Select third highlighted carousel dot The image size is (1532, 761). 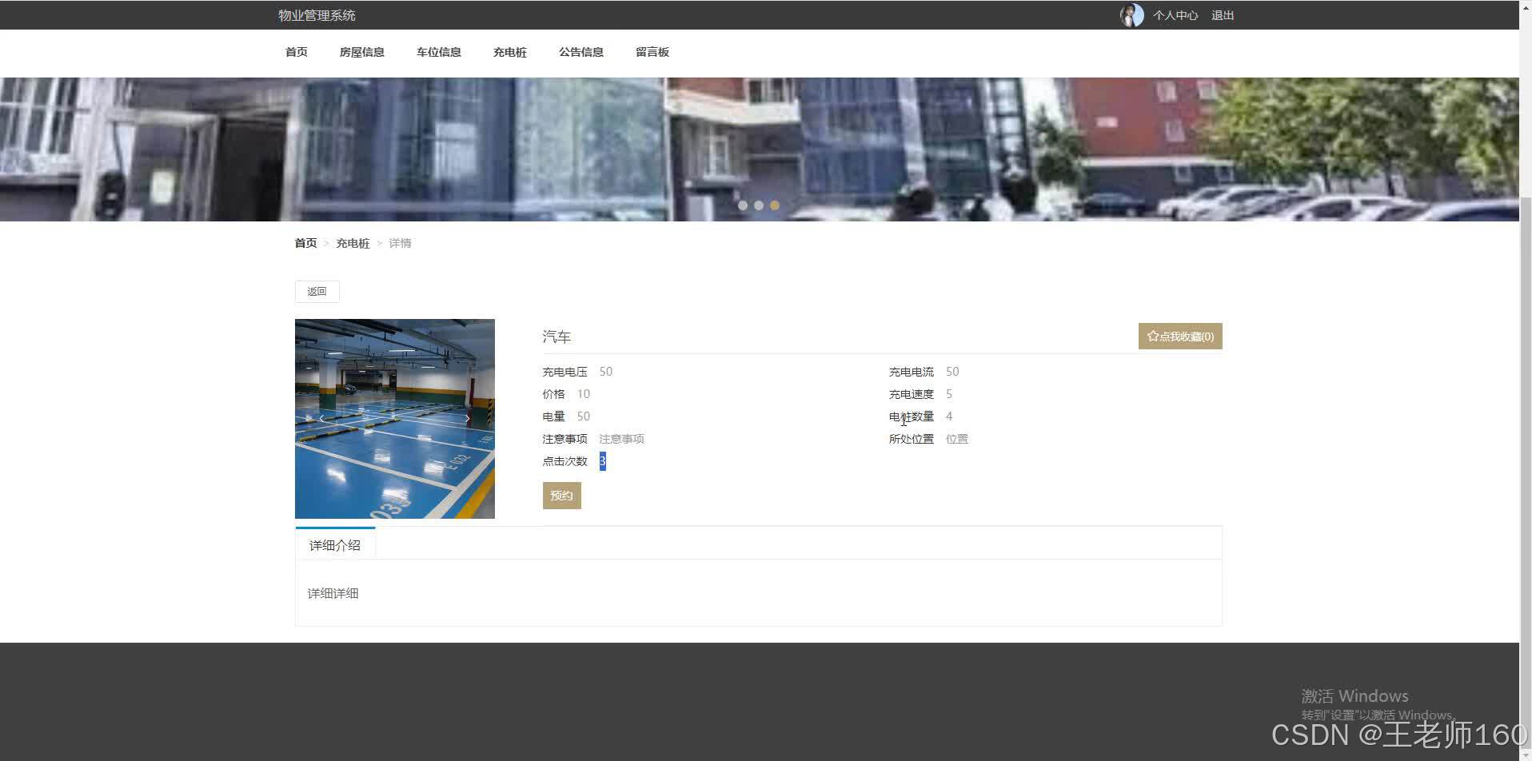[775, 205]
